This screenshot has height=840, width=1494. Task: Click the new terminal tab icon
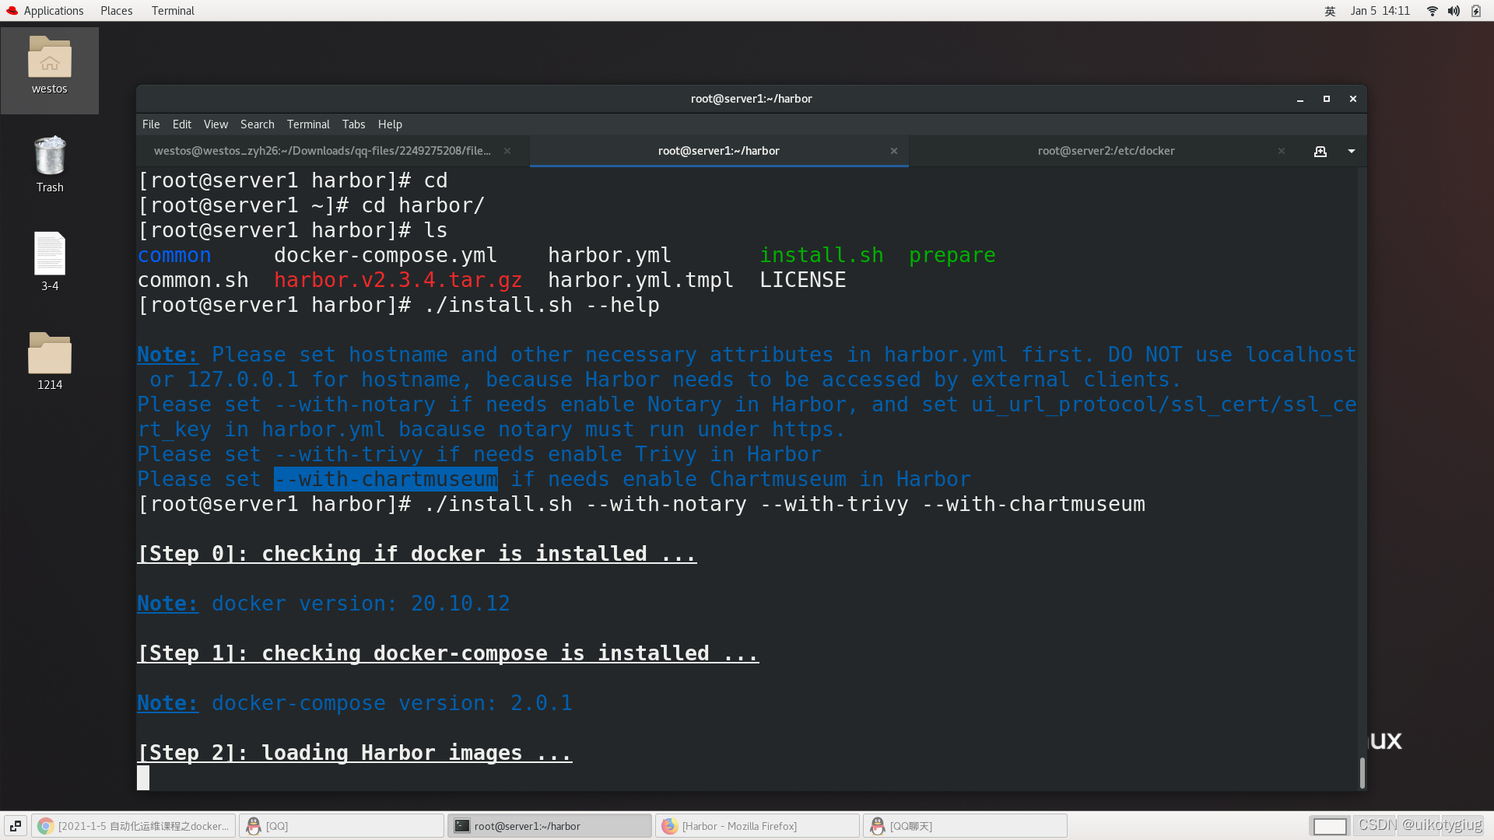pos(1320,152)
